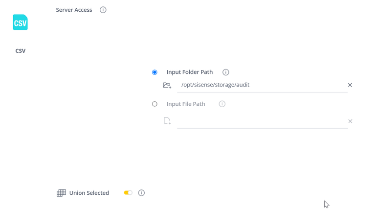
Task: Select the Input Folder Path radio button
Action: pyautogui.click(x=155, y=72)
